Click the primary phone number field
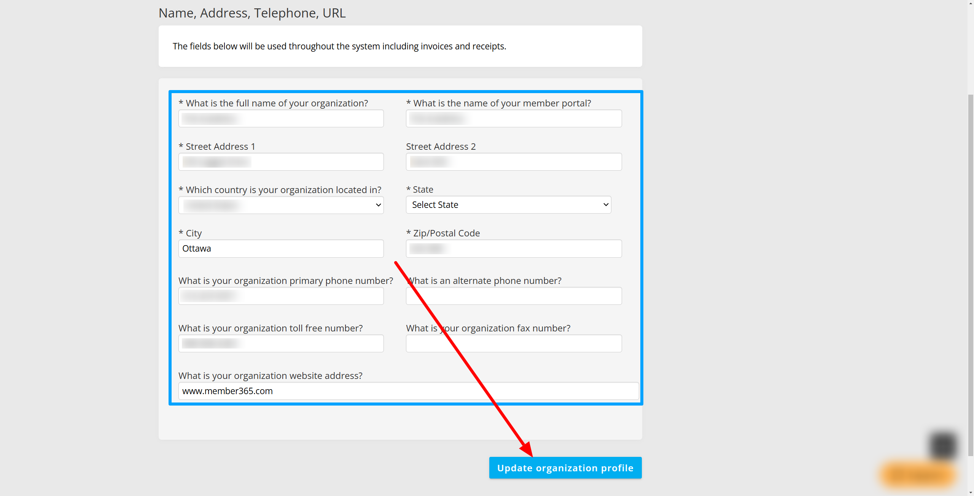 281,296
